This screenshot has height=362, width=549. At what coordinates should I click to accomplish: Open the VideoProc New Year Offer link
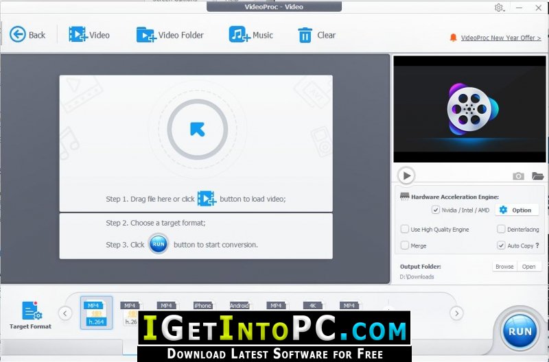pos(501,38)
